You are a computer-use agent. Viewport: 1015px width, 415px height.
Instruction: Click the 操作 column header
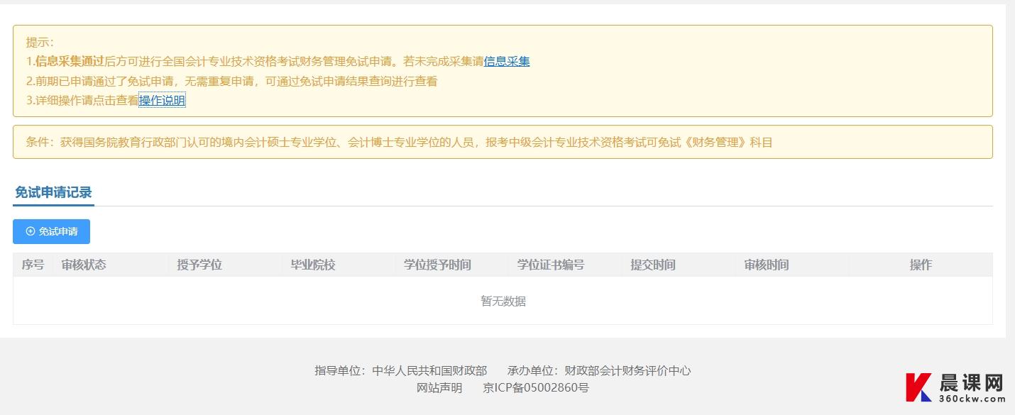click(921, 265)
